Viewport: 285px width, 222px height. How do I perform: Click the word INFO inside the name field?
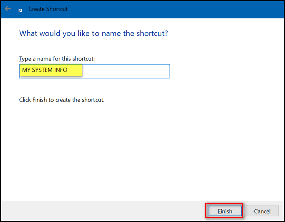tap(61, 70)
